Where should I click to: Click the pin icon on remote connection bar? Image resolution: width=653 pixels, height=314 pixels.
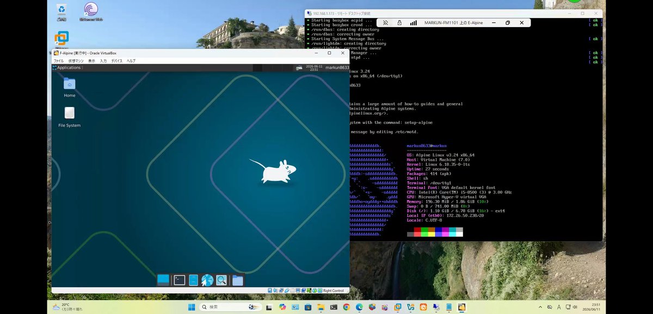pos(385,23)
